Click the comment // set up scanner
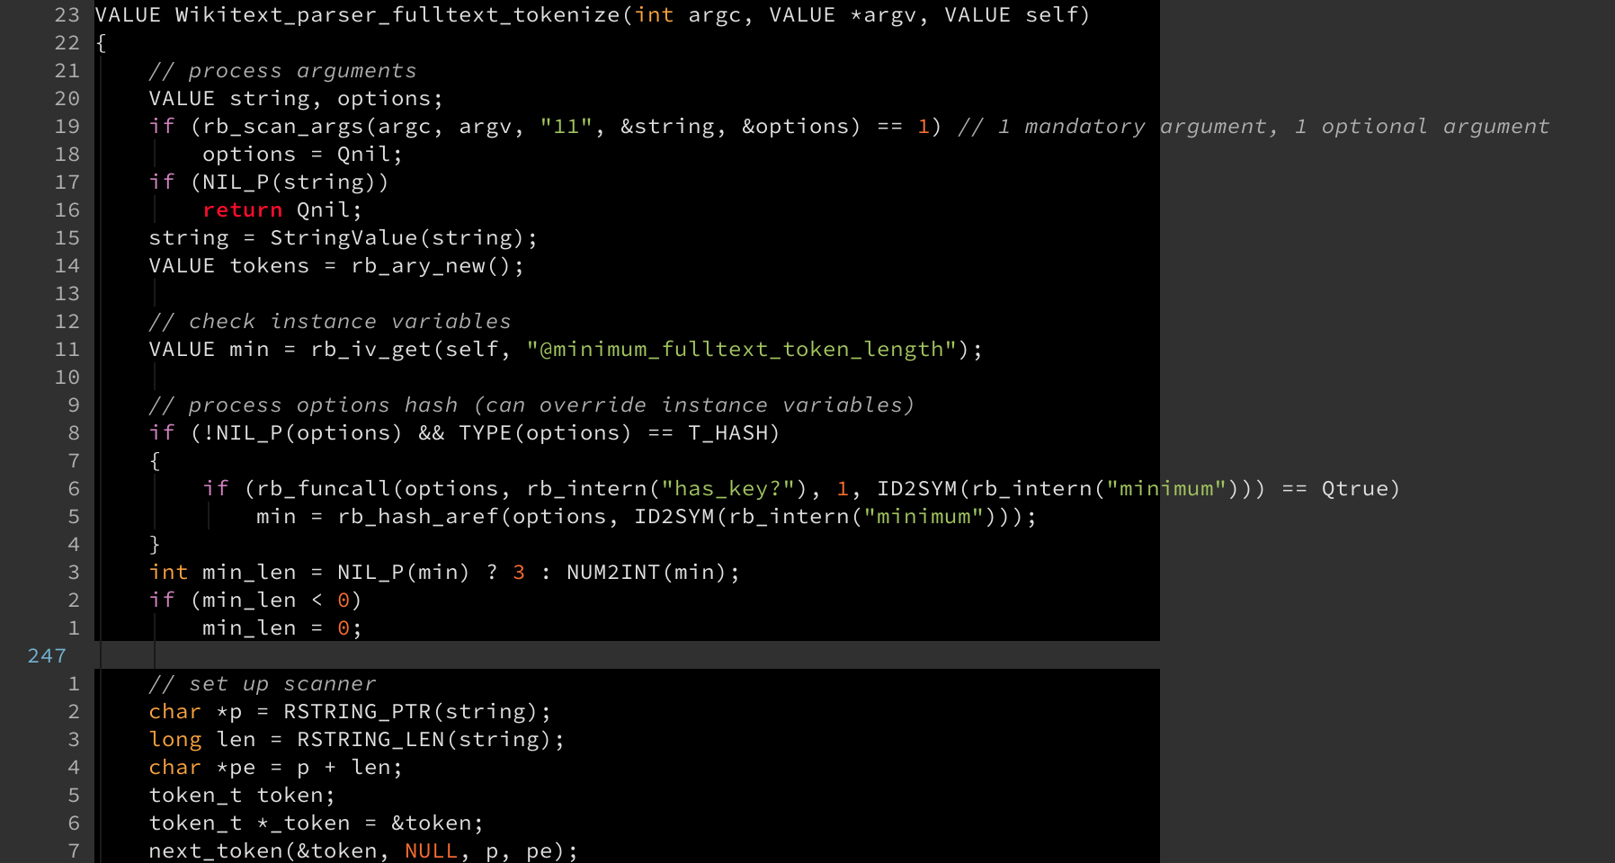 point(261,683)
